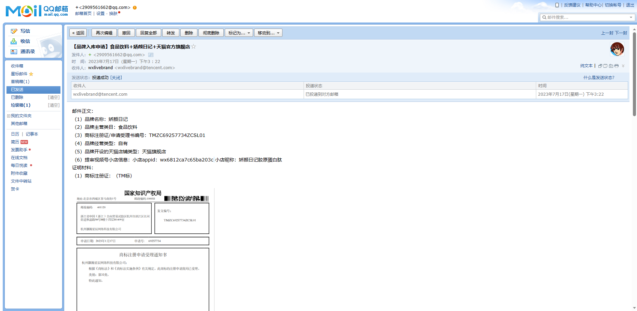This screenshot has height=311, width=637.
Task: Click 回复全部 reply all button
Action: (x=149, y=33)
